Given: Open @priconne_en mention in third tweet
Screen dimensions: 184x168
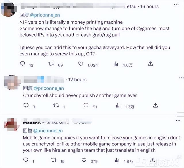Looking at the screenshot, I should point(48,131).
